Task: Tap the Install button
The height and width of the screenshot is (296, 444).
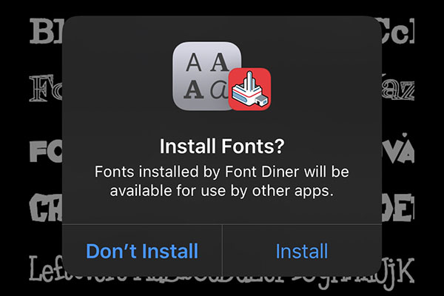Action: point(302,251)
